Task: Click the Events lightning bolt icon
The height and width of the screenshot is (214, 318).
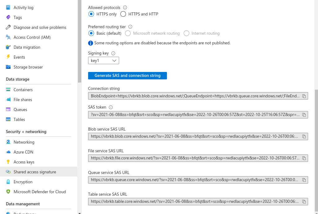Action: (8, 57)
